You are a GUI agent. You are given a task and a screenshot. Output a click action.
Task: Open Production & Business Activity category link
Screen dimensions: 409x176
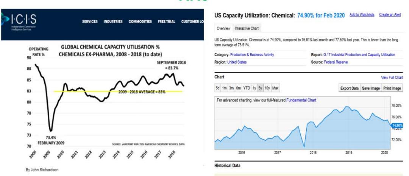pos(252,55)
